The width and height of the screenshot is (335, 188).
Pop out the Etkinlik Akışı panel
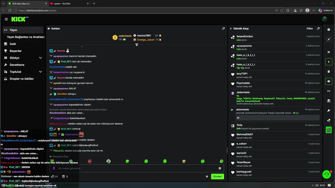coord(318,28)
